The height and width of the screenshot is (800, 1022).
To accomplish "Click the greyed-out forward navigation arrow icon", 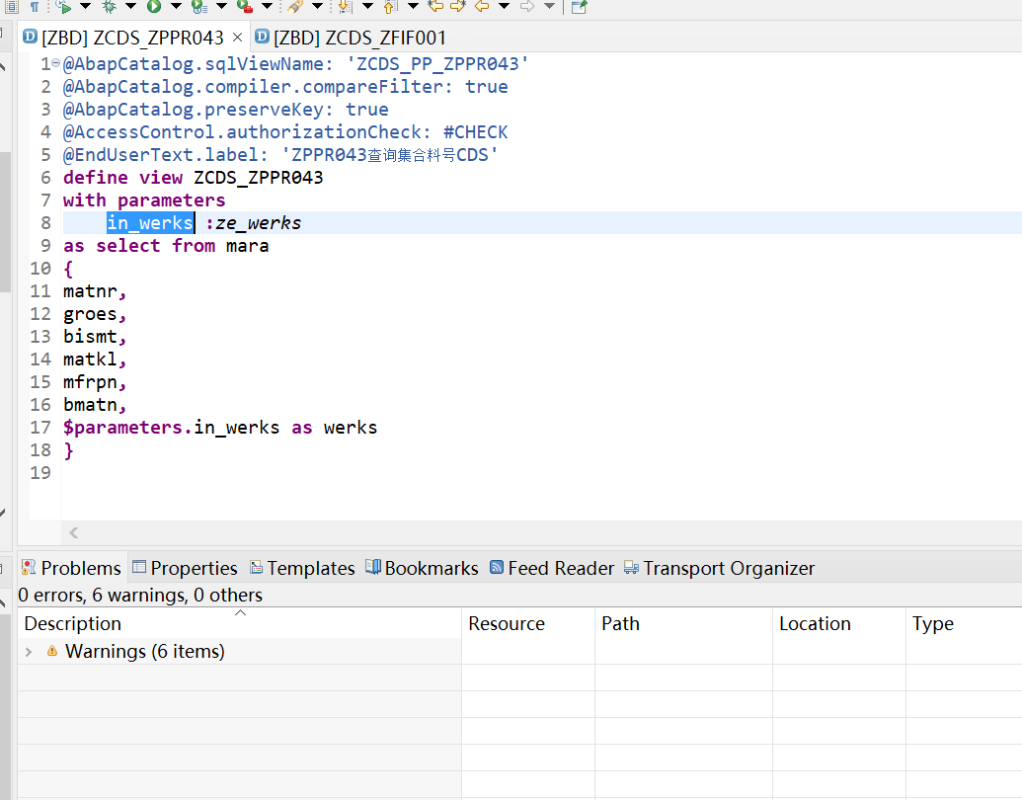I will tap(527, 7).
